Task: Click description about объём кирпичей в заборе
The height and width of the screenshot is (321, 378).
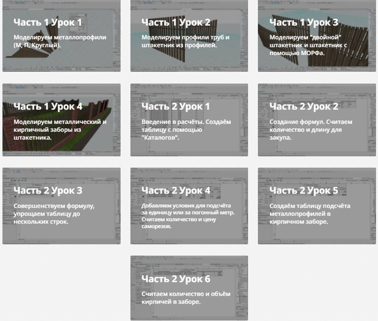Action: click(x=186, y=298)
